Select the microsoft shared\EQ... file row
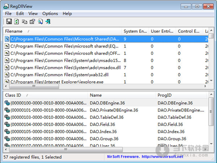217x163 pixels. tap(106, 46)
